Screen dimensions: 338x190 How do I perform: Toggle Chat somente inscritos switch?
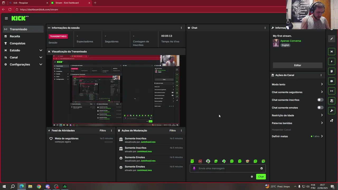coord(320,100)
